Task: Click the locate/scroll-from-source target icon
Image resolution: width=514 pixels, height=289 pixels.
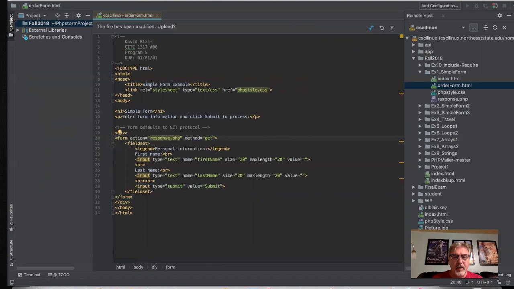Action: [57, 15]
